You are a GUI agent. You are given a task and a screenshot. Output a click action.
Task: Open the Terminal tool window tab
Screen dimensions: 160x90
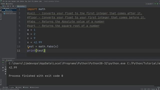[x=26, y=87]
